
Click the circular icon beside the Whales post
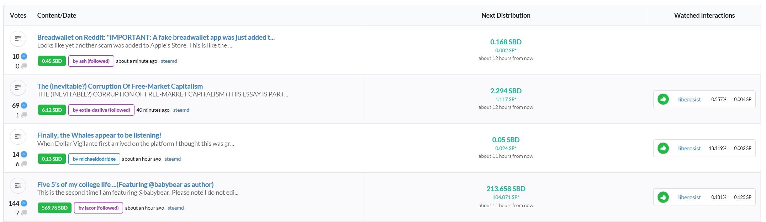click(18, 137)
